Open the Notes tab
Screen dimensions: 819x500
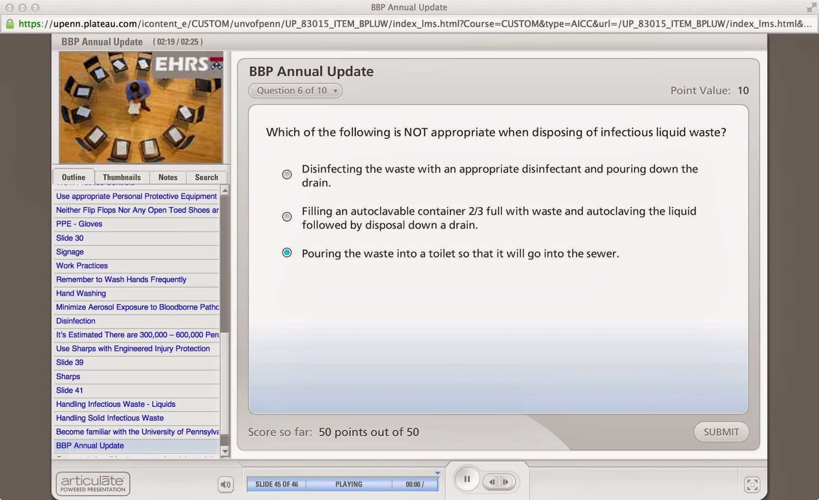click(167, 177)
